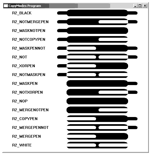Minimize the CopyModes Program window
Image resolution: width=151 pixels, height=155 pixels.
point(135,6)
